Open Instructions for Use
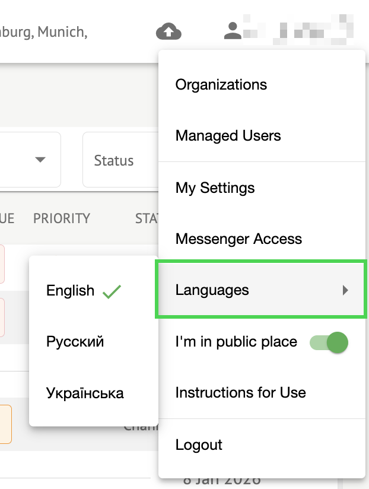 click(x=241, y=393)
